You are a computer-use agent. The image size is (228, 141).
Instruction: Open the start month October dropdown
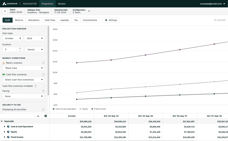tap(13, 38)
